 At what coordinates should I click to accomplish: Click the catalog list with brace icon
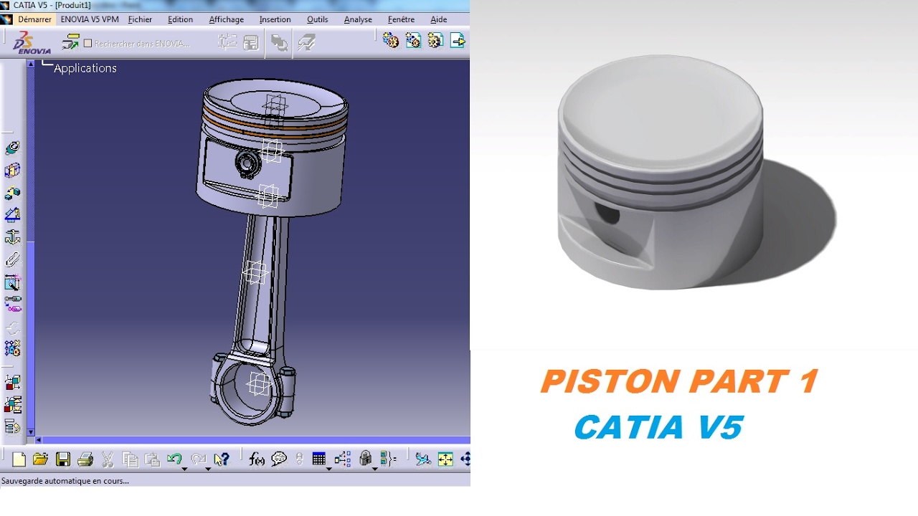(388, 459)
